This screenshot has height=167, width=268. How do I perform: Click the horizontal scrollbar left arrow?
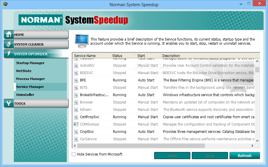click(x=75, y=146)
